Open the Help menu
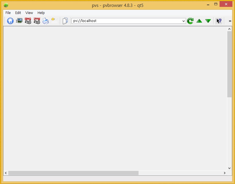This screenshot has height=184, width=235. (41, 13)
